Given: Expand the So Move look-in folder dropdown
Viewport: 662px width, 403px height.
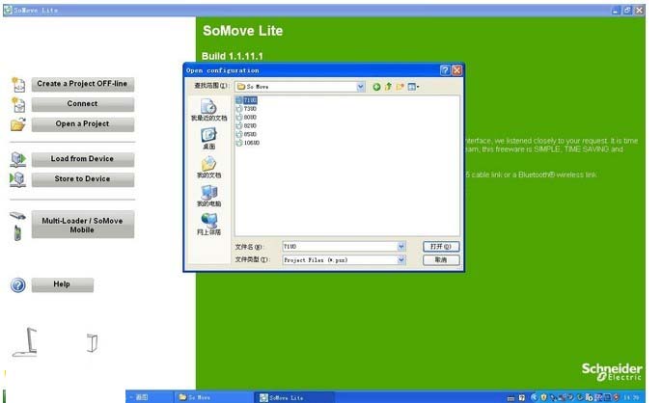Looking at the screenshot, I should point(360,87).
